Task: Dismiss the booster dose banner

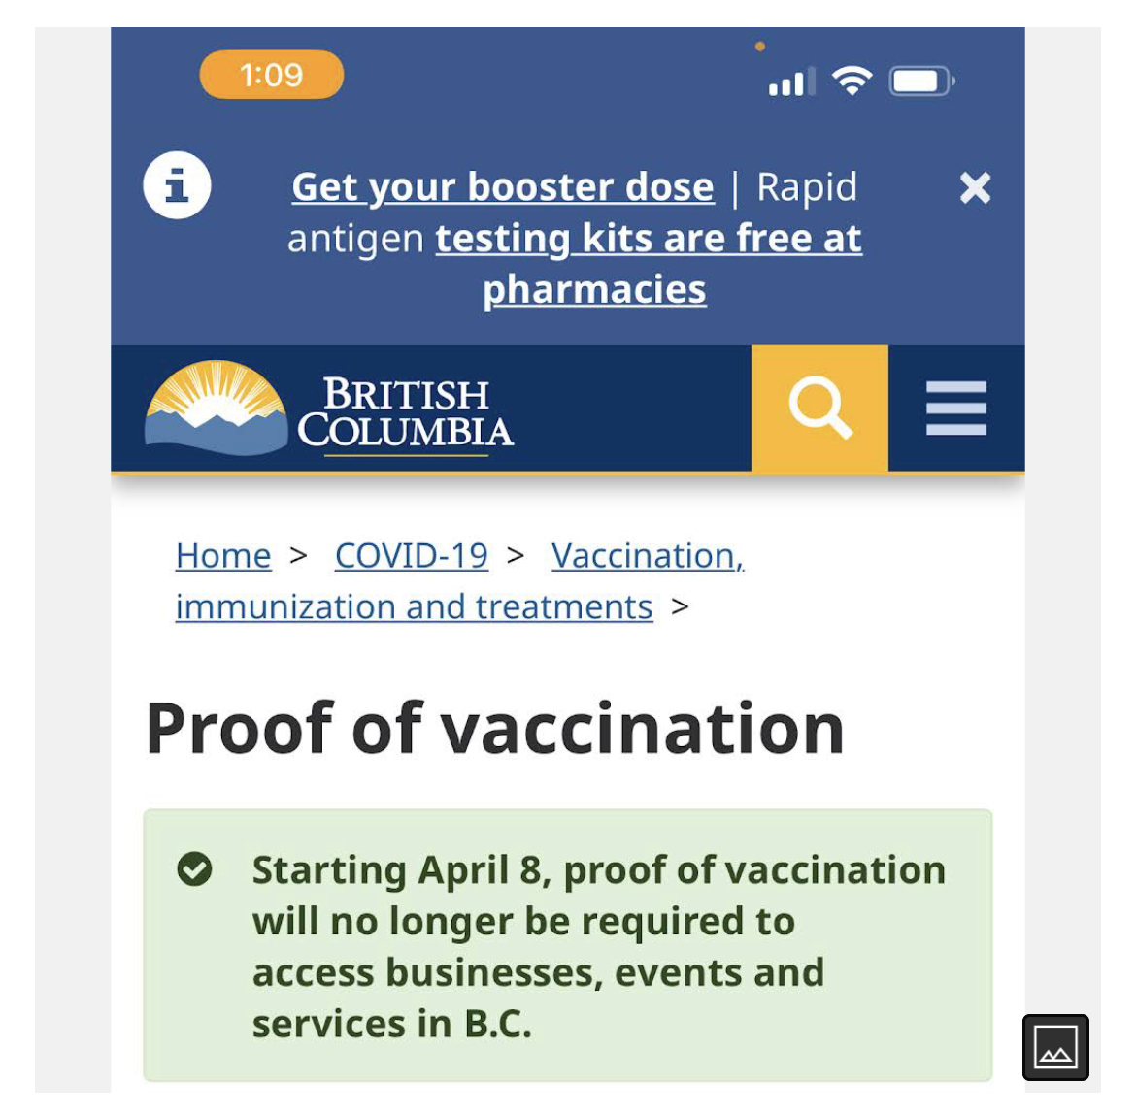Action: [x=975, y=187]
